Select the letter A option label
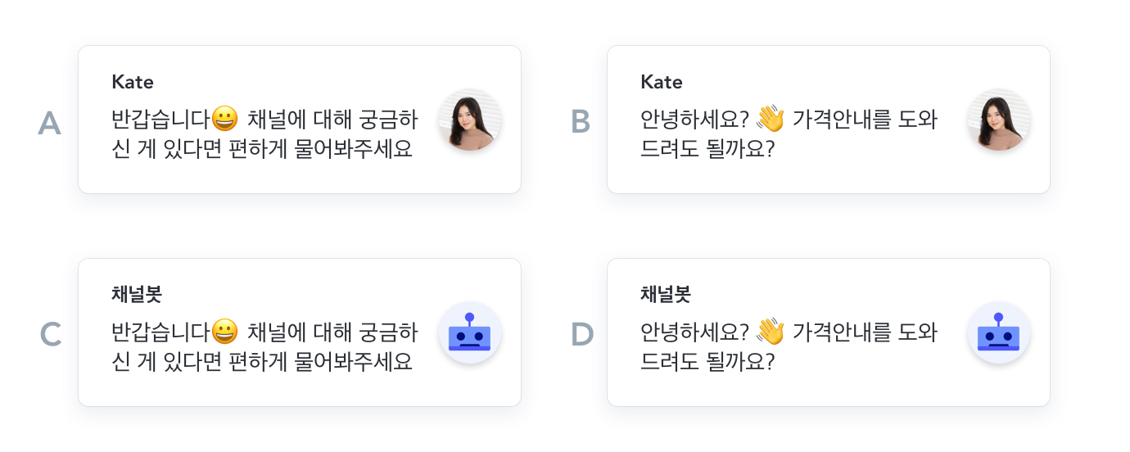 [x=50, y=123]
